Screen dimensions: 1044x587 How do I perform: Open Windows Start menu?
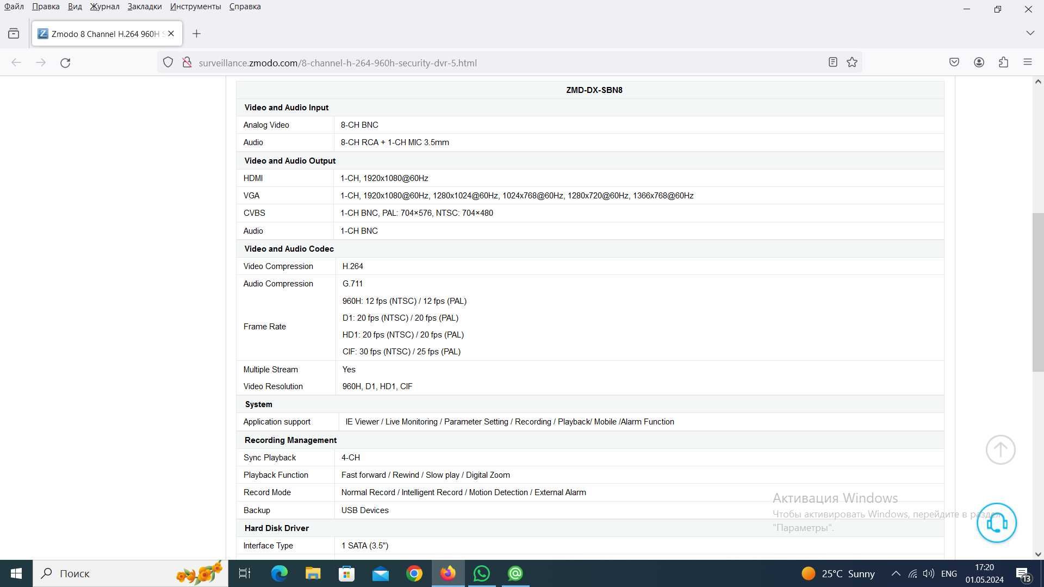pos(16,573)
